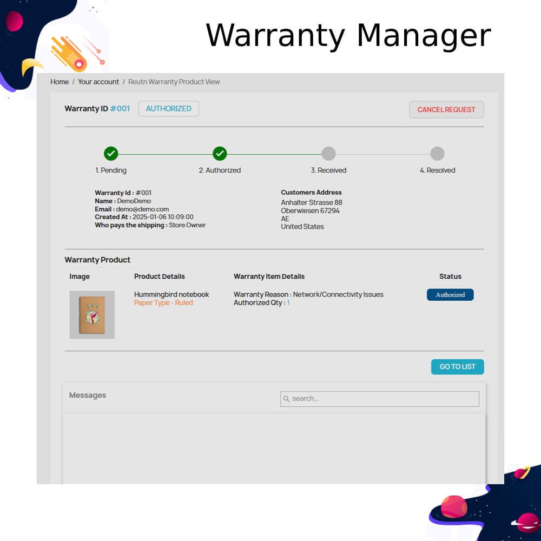This screenshot has width=541, height=541.
Task: Open the Hummingbird notebook product image
Action: pyautogui.click(x=92, y=315)
